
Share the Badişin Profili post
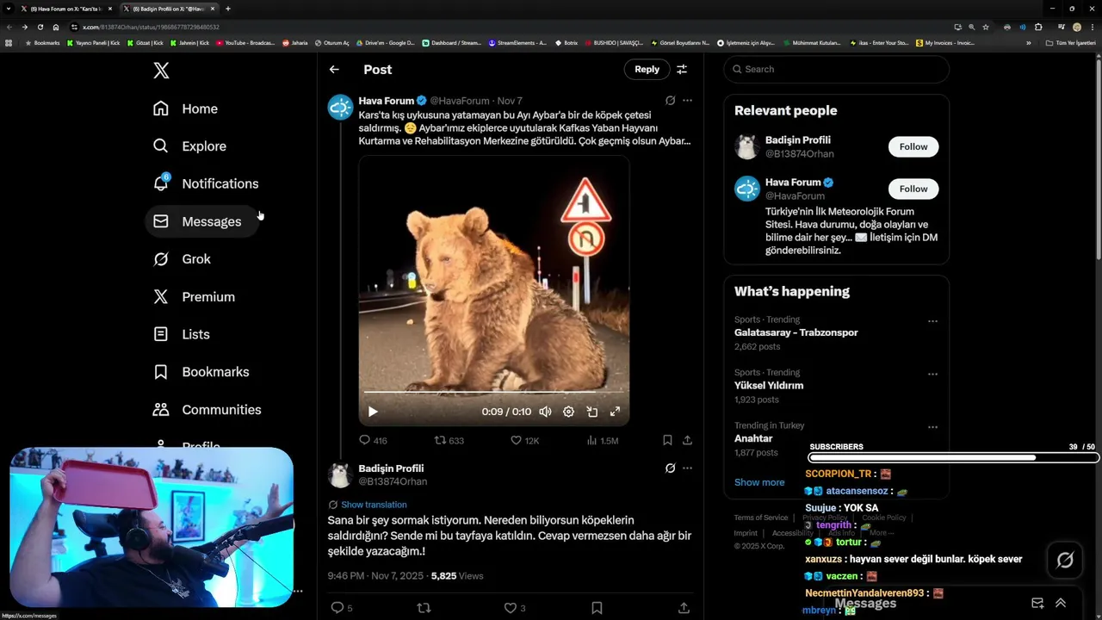tap(684, 608)
